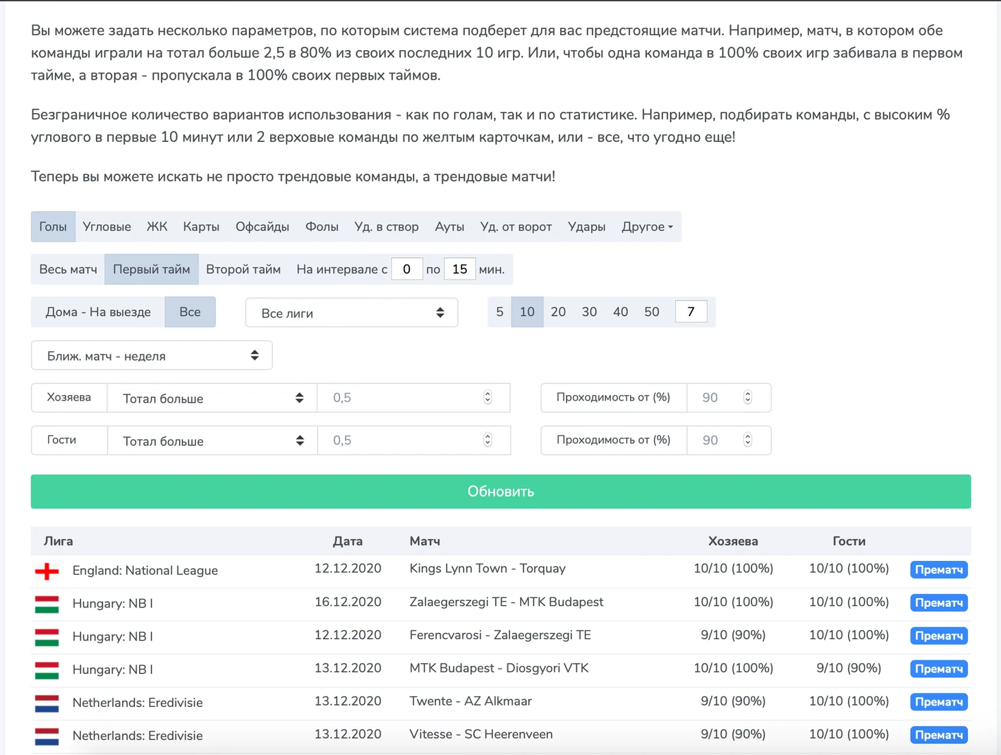Image resolution: width=1001 pixels, height=755 pixels.
Task: Click stepper arrows on Гости Проходимость field
Action: point(747,440)
